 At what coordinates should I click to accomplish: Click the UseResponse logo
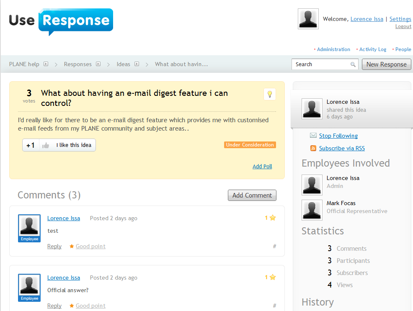click(x=61, y=21)
